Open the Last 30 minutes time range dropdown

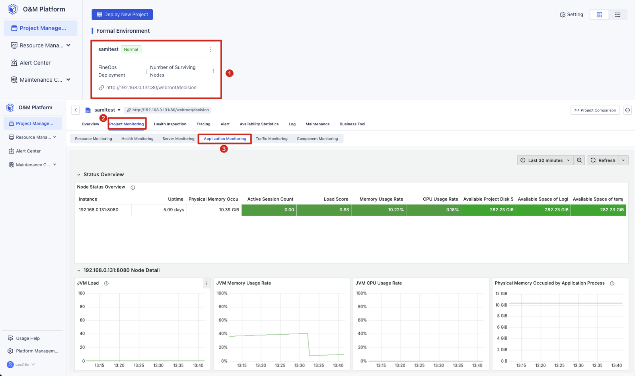tap(545, 160)
